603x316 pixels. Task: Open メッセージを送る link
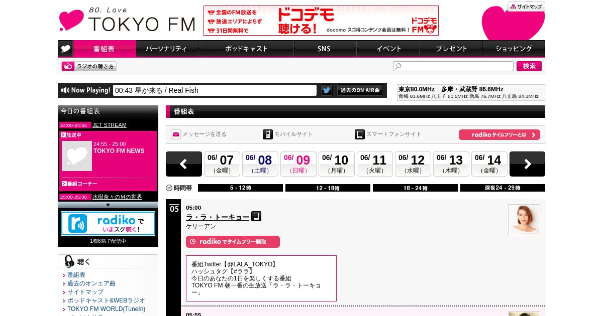[x=204, y=134]
